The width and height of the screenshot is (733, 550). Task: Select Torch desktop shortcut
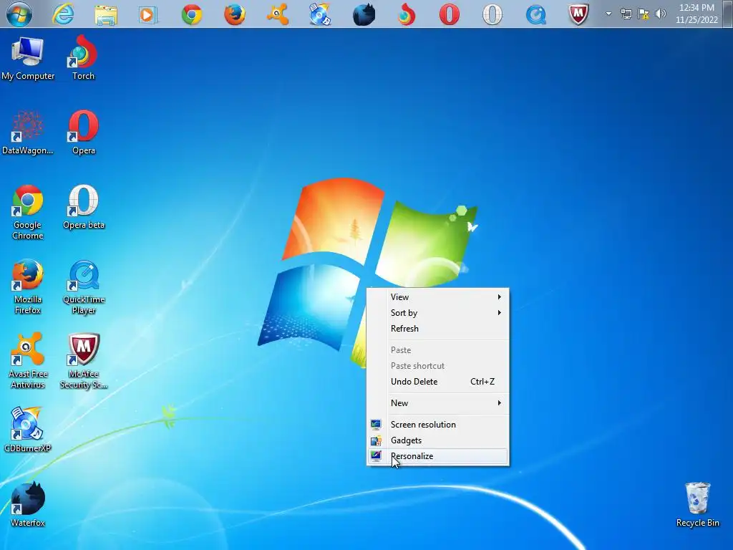click(x=83, y=58)
